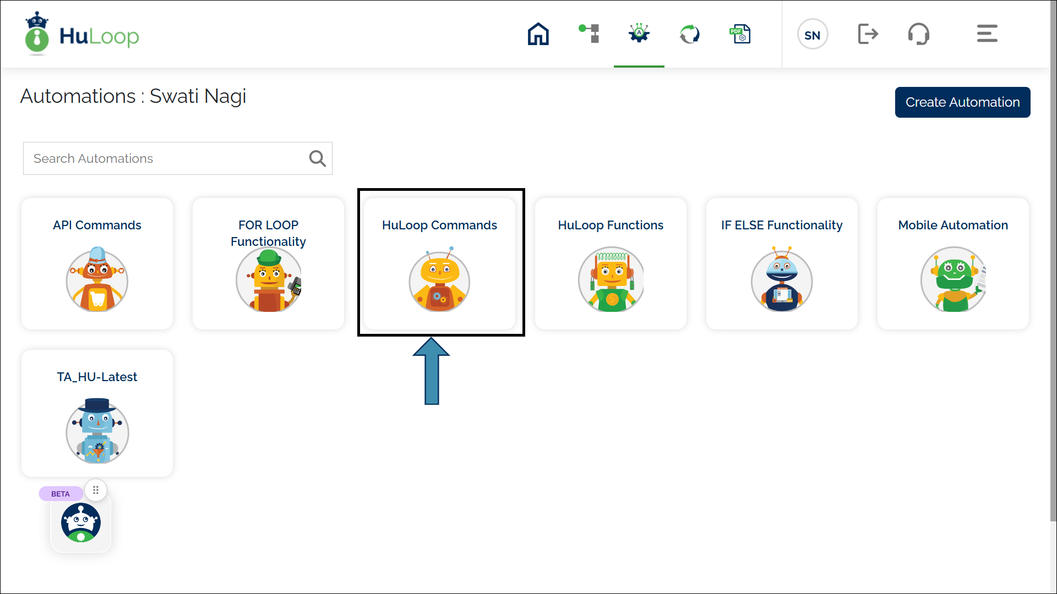This screenshot has width=1057, height=594.
Task: Open the BETA assistant robot bubble
Action: [x=81, y=522]
